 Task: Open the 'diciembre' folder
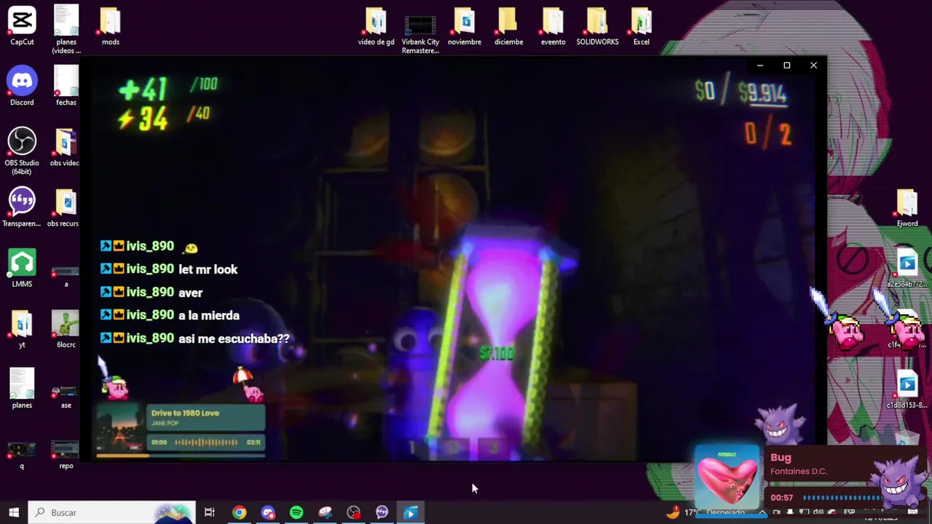(508, 26)
